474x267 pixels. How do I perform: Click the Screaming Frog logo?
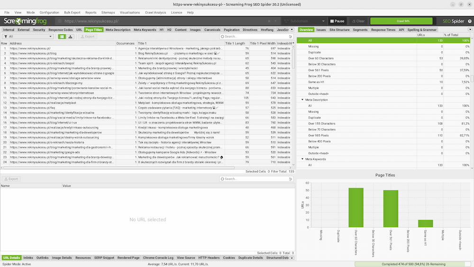coord(25,21)
